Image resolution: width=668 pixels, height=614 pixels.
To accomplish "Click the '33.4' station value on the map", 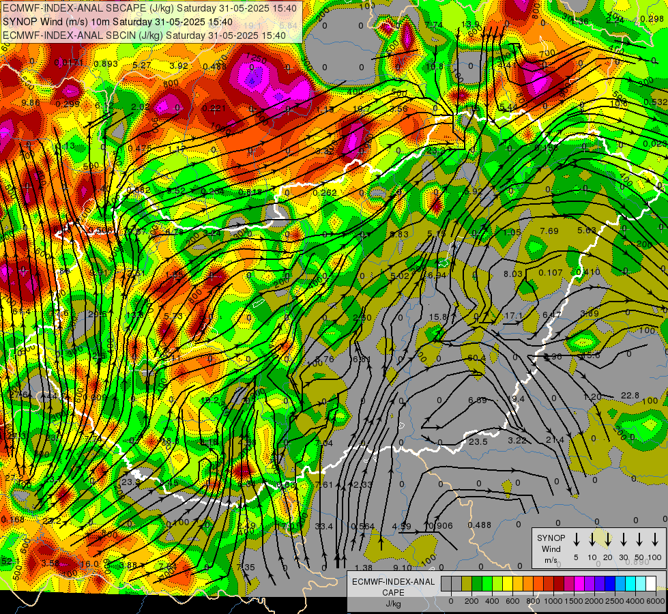I will (x=324, y=527).
